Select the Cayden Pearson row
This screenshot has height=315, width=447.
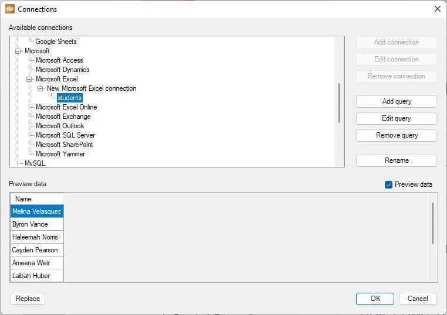(37, 250)
